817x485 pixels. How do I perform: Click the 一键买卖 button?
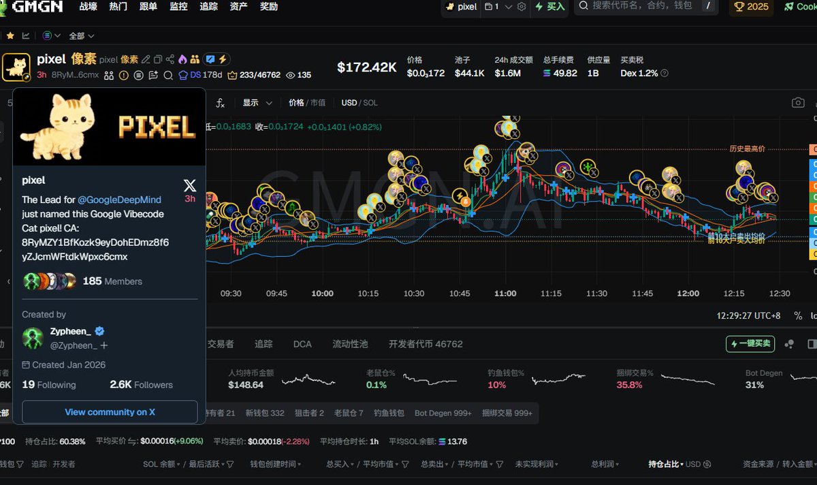click(750, 344)
